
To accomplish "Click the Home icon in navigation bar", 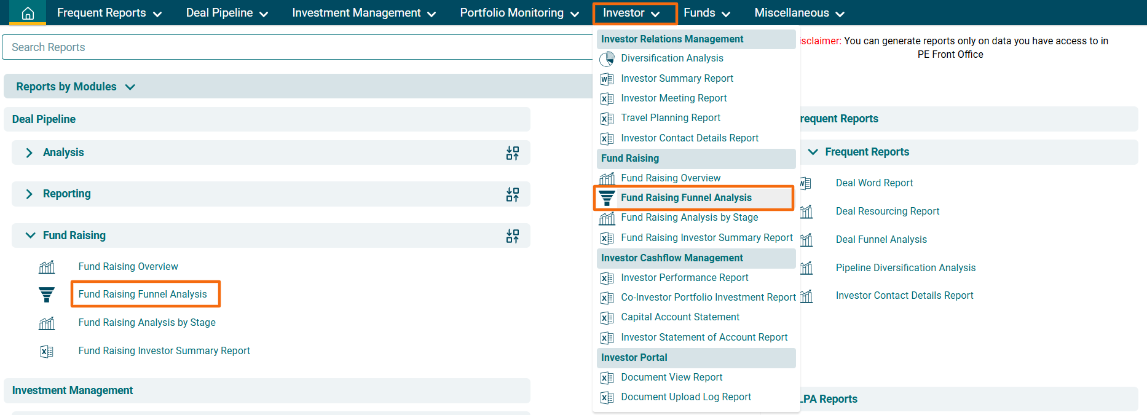I will point(28,13).
